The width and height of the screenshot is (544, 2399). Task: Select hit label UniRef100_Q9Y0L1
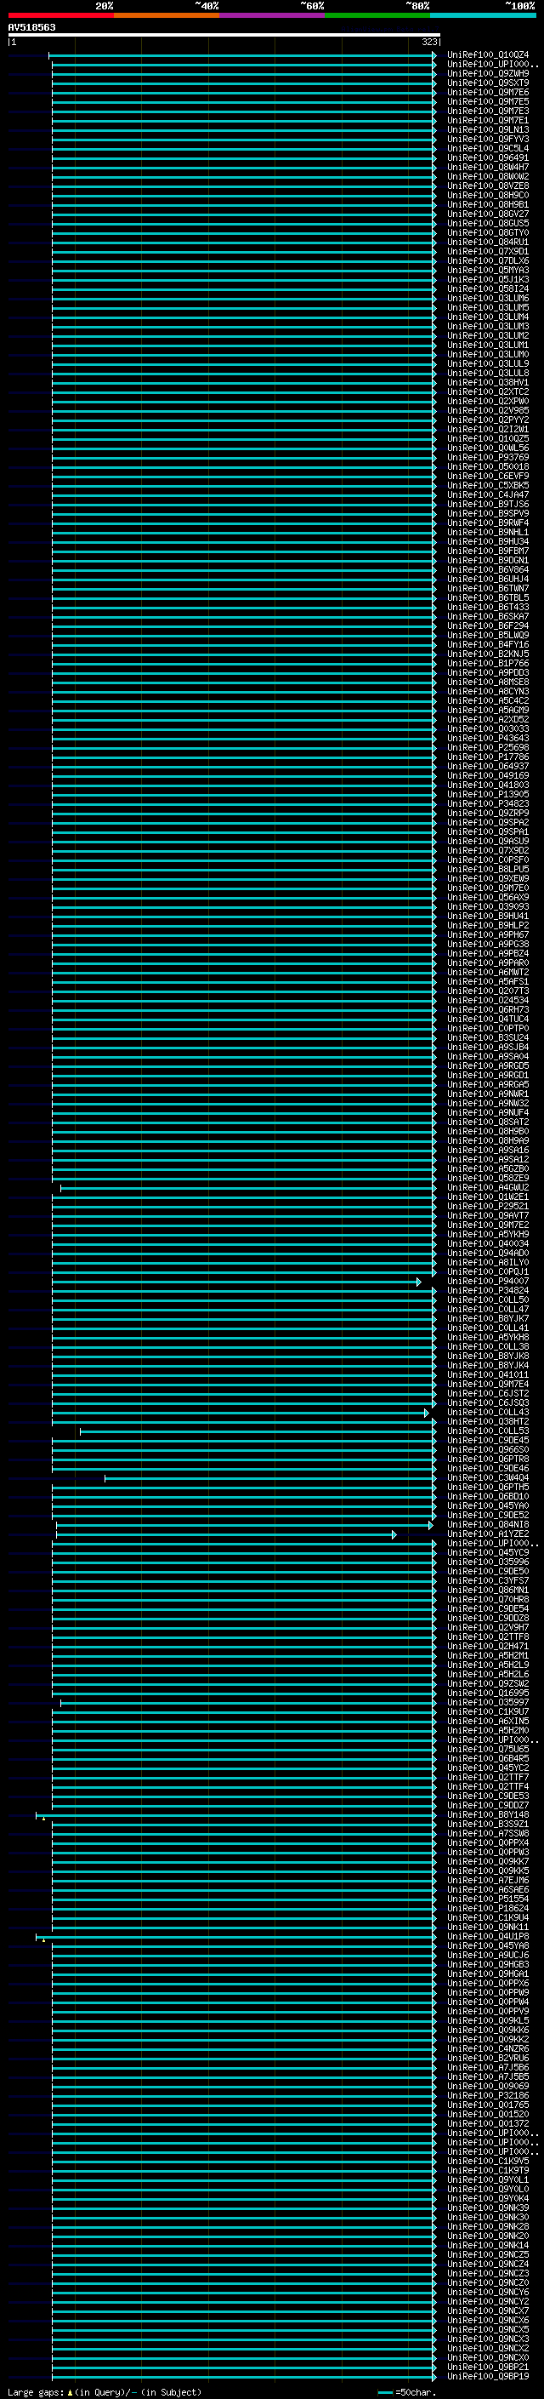coord(487,2179)
